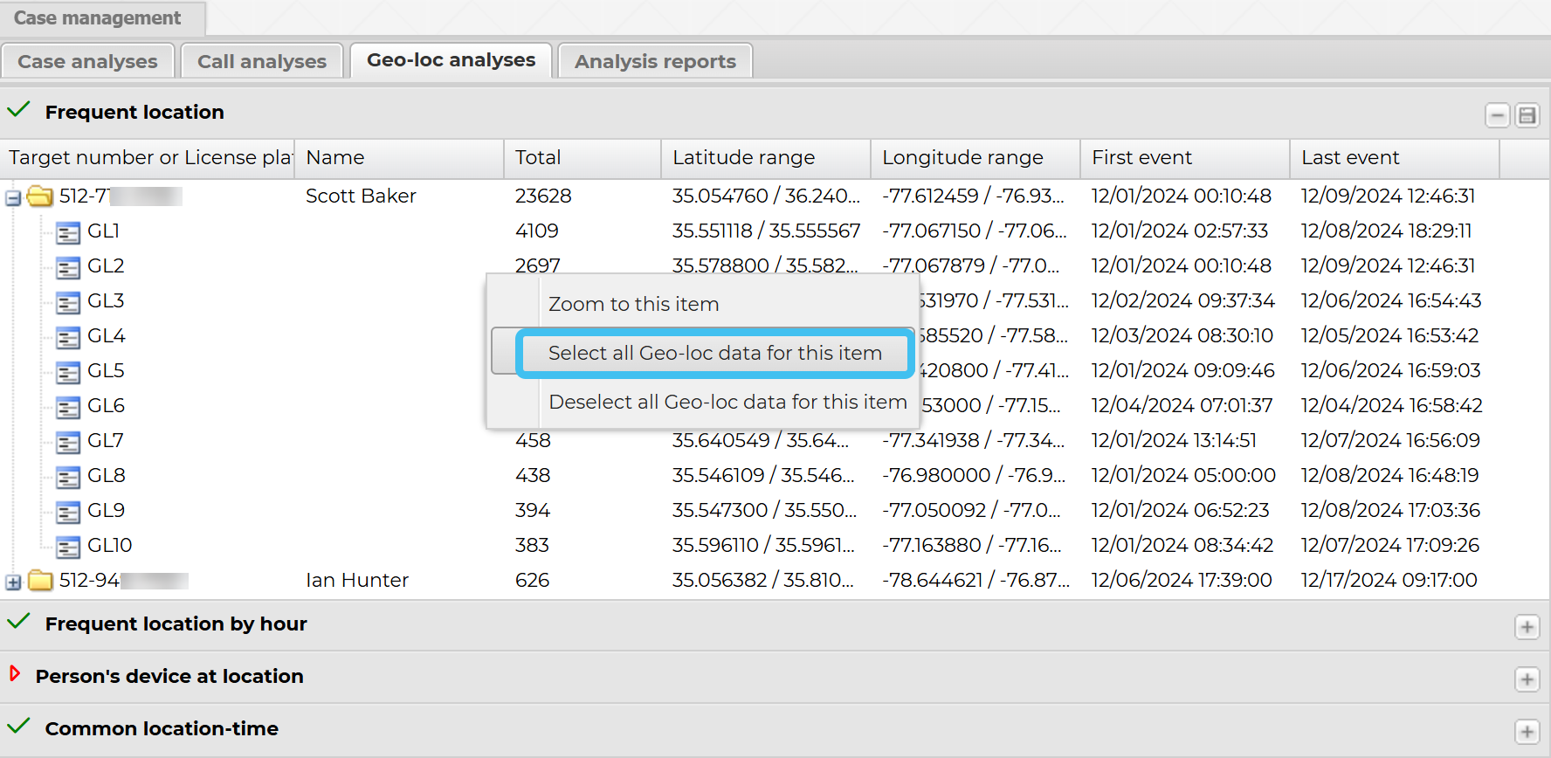Viewport: 1551px width, 758px height.
Task: Click the GL5 location item icon
Action: click(67, 372)
